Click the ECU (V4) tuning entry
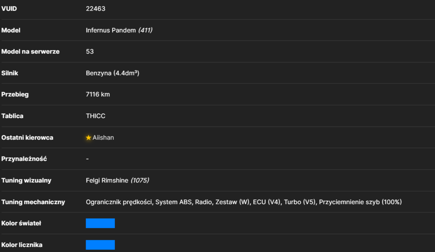Viewport: 435px width, 252px height. (267, 202)
